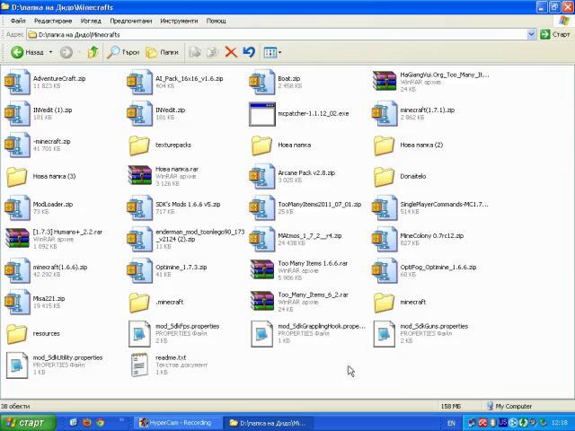
Task: Click the Undo arrow toolbar icon
Action: 249,52
